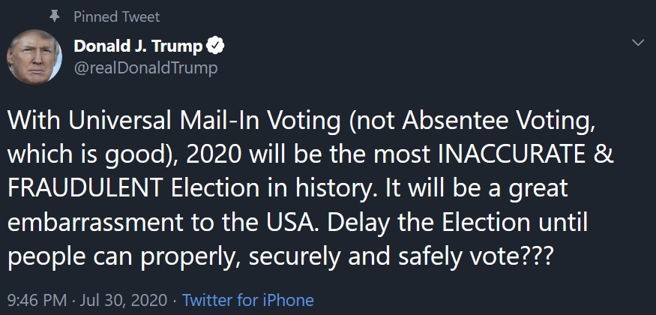Expand the tweet options chevron
The image size is (656, 315).
[638, 43]
